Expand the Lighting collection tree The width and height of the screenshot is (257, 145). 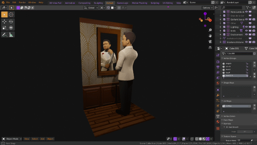pos(221,27)
